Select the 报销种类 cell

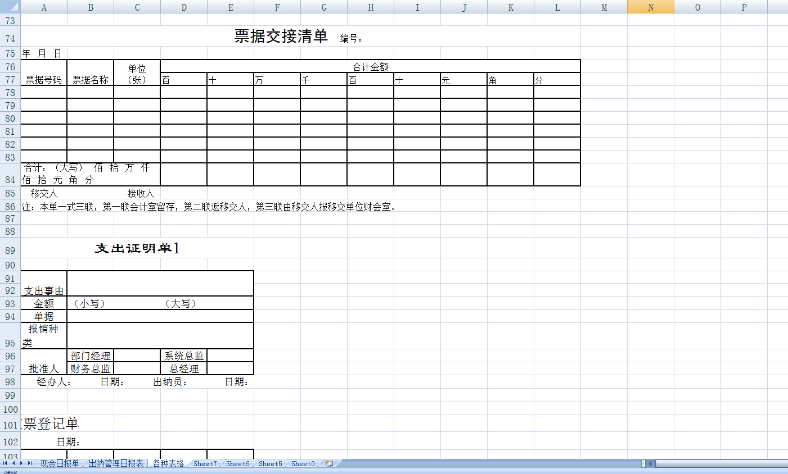(44, 336)
